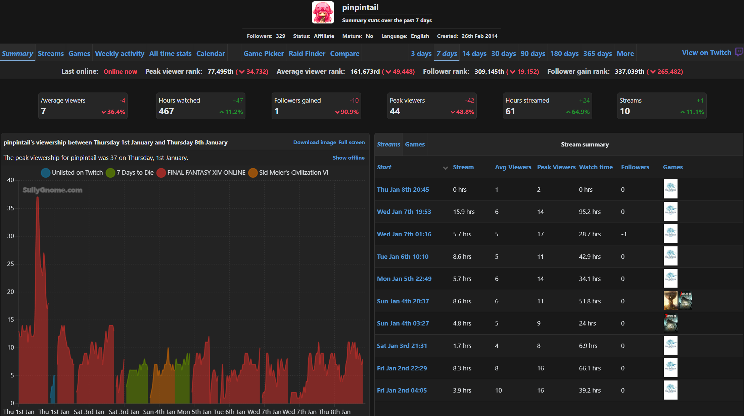Click Final Fantasy XIV icon for Fri Jan 2nd 04:05 stream

point(670,390)
